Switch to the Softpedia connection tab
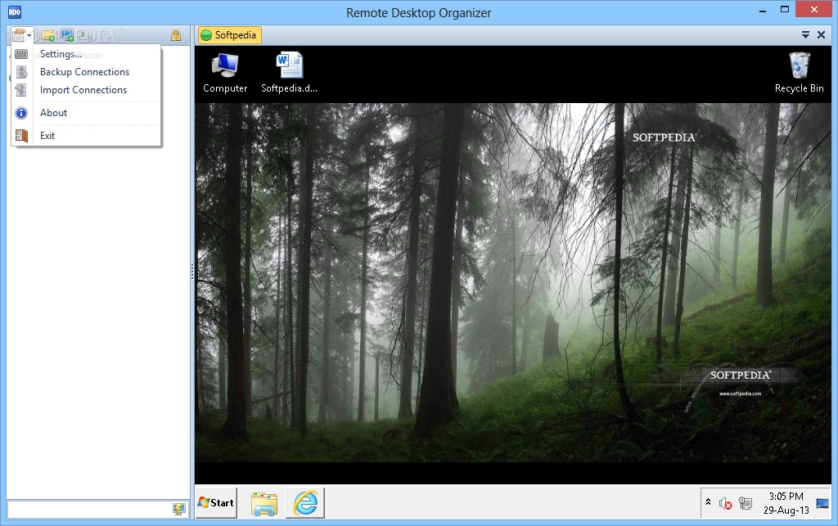Screen dimensions: 838x526 coord(230,35)
